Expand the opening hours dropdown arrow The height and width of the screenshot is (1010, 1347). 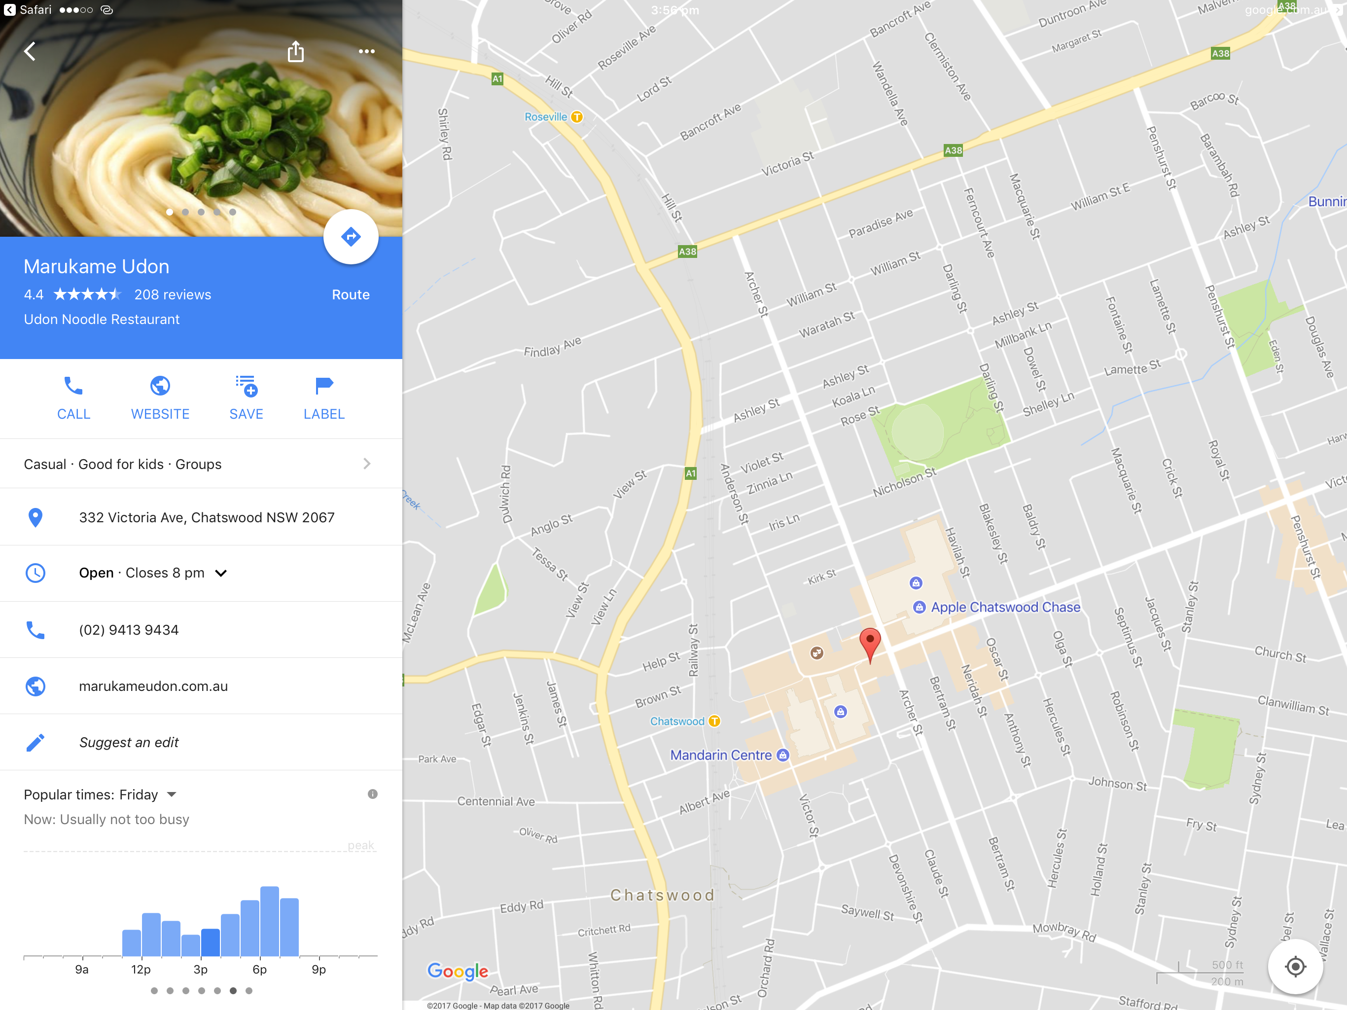[x=221, y=573]
